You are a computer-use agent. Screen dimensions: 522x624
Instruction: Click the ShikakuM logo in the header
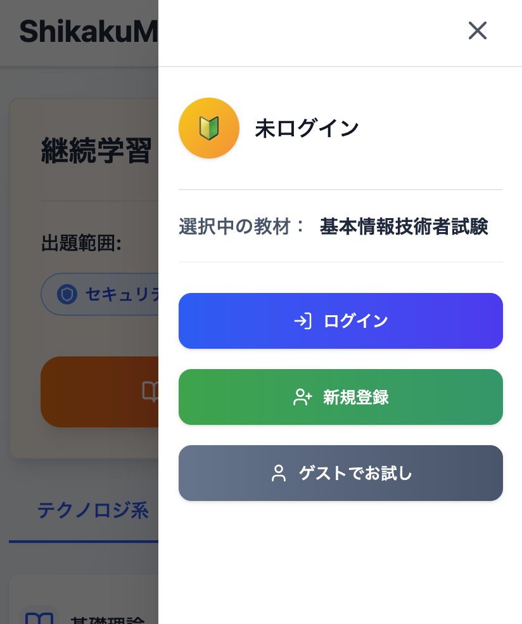88,32
